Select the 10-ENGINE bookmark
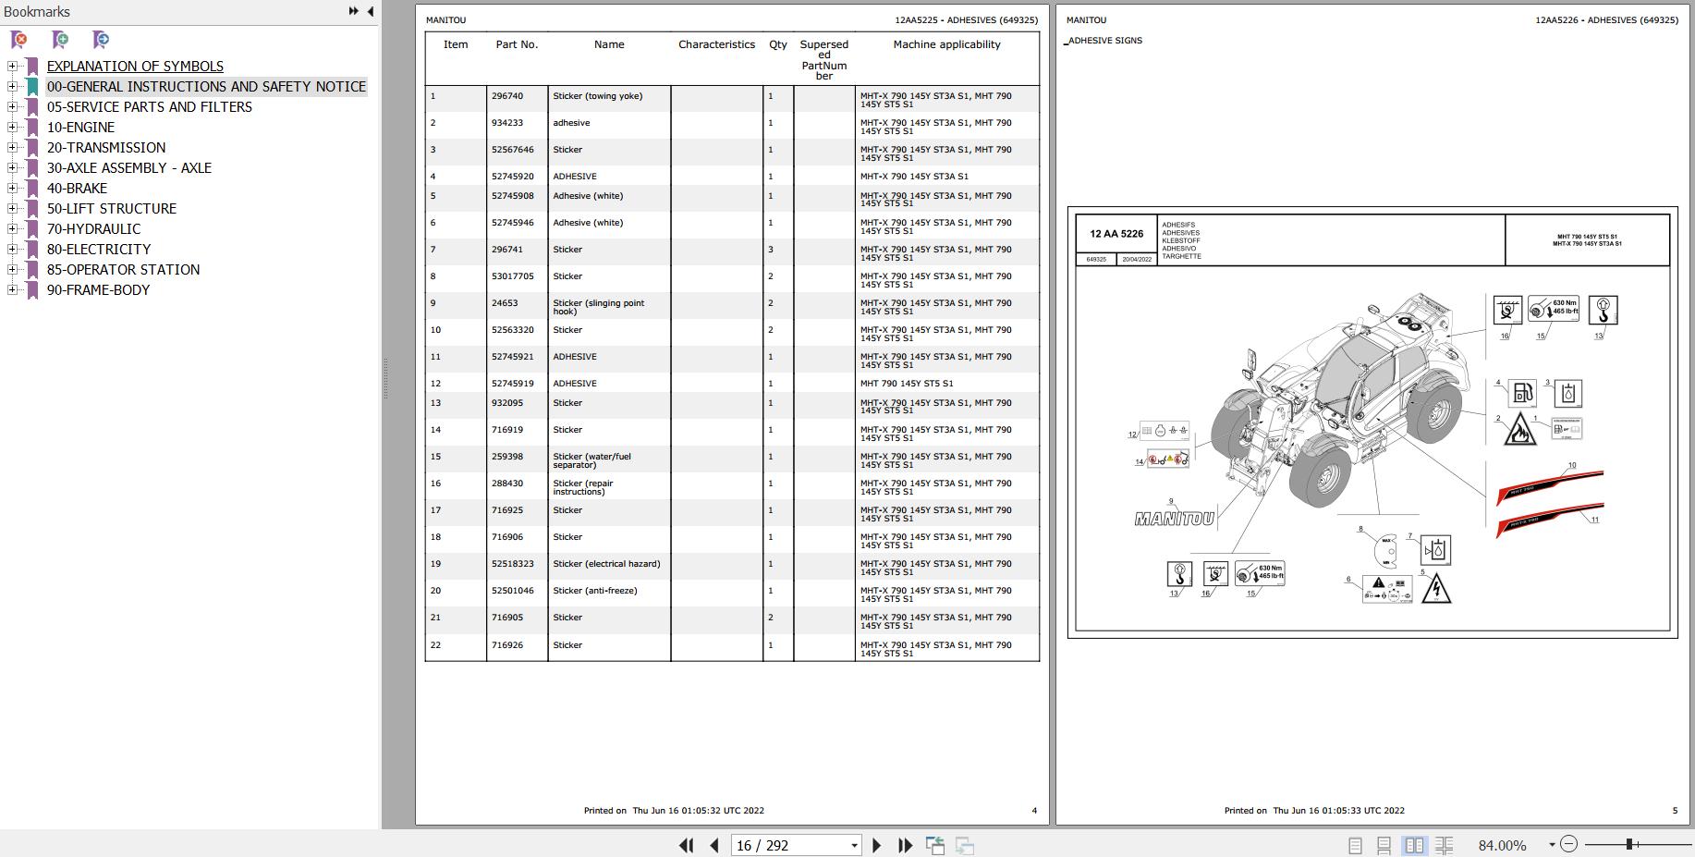This screenshot has height=857, width=1695. pyautogui.click(x=81, y=128)
